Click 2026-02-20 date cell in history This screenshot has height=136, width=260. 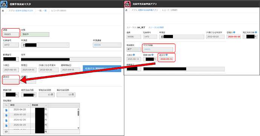click(20, 120)
